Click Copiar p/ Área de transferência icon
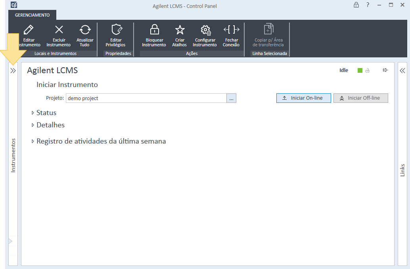This screenshot has width=410, height=269. click(x=268, y=29)
